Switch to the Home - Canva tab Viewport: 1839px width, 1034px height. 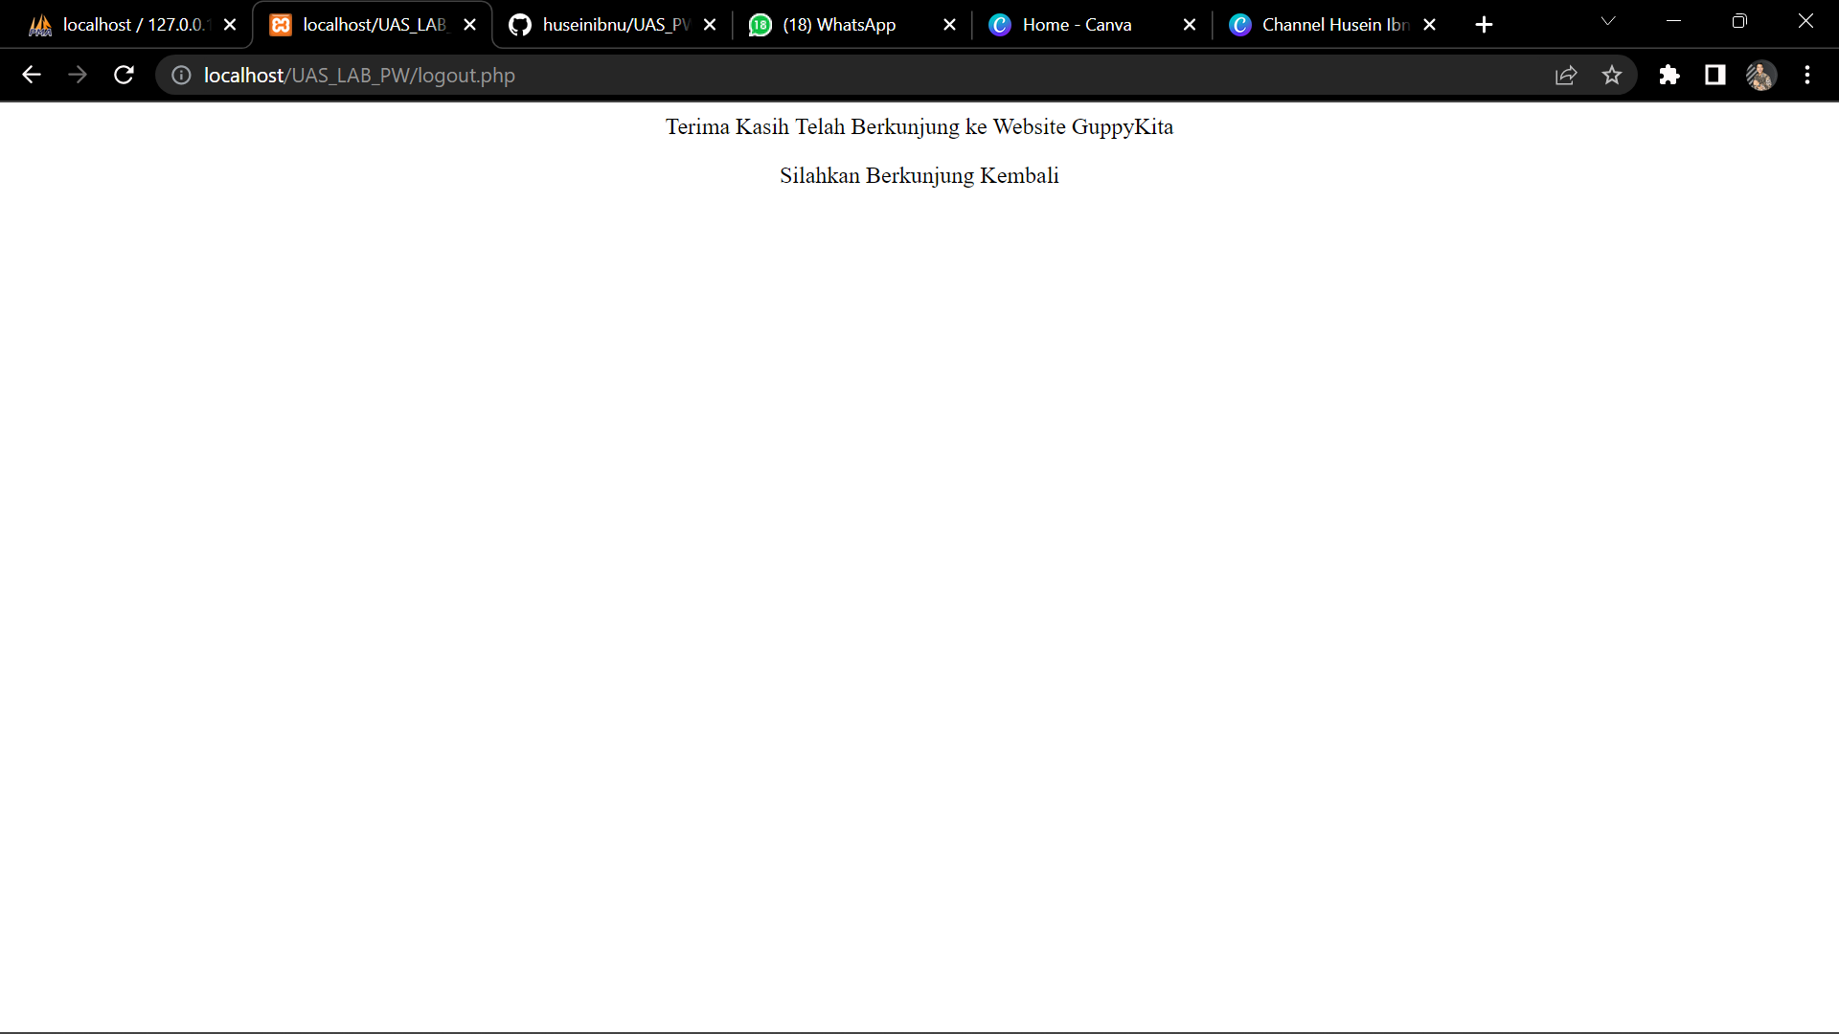[1077, 25]
